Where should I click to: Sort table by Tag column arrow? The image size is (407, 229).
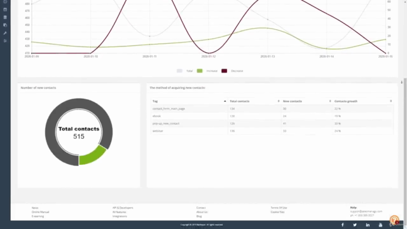tap(224, 101)
